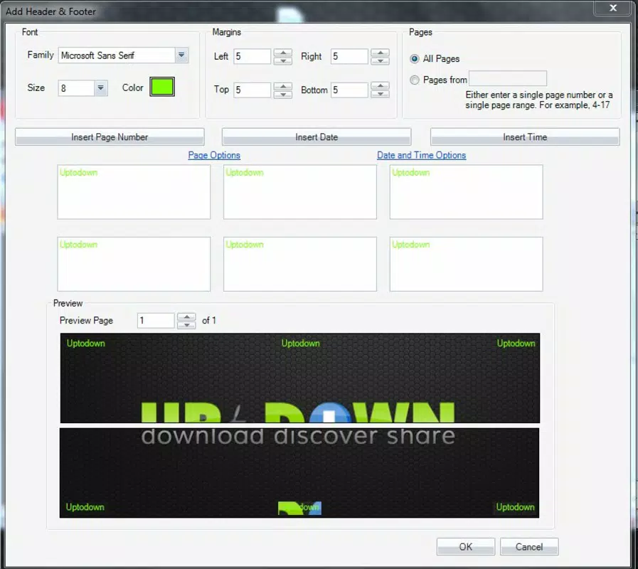Open the Date and Time Options link

click(x=422, y=155)
